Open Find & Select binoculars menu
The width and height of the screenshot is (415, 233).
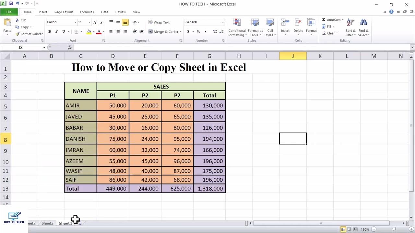point(363,28)
